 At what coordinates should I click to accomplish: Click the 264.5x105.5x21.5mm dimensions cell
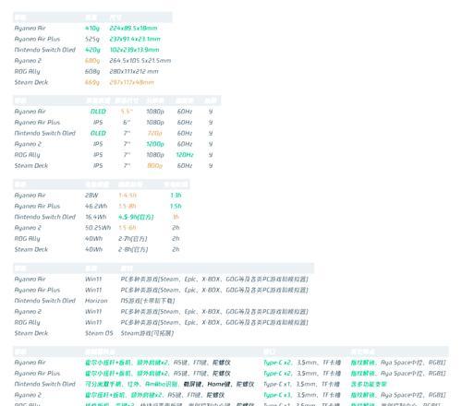[140, 61]
